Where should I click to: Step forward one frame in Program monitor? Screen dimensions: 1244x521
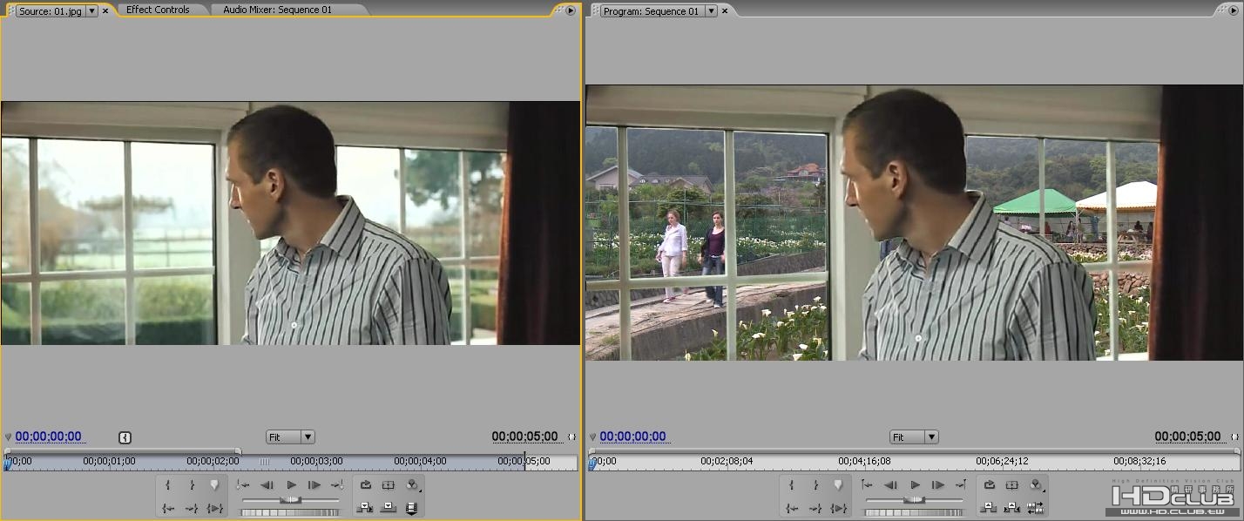937,485
